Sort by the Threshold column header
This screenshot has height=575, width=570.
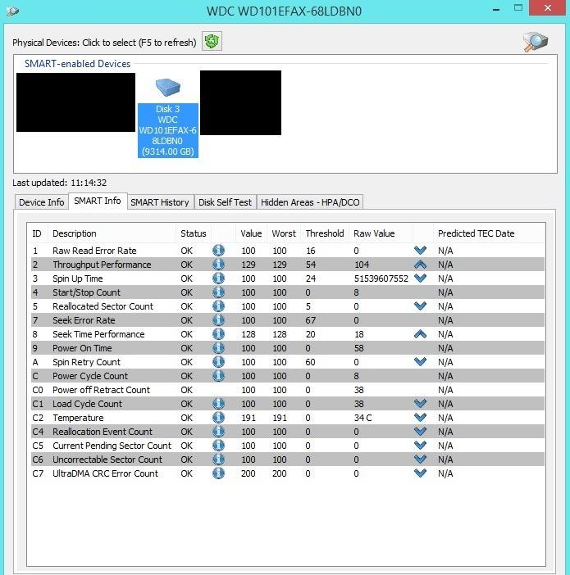[x=325, y=233]
